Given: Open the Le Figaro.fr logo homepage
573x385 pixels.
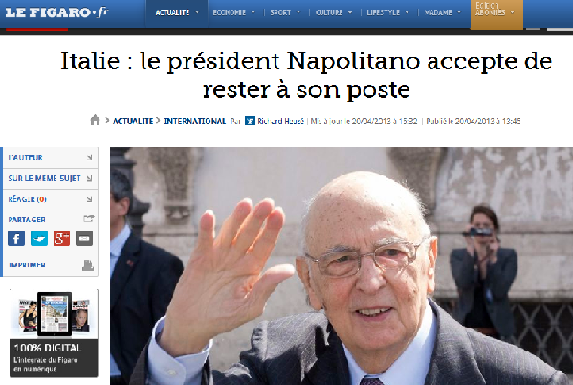Looking at the screenshot, I should coord(56,12).
